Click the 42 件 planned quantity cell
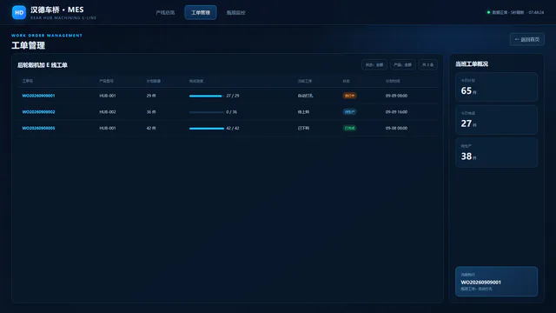 click(151, 128)
